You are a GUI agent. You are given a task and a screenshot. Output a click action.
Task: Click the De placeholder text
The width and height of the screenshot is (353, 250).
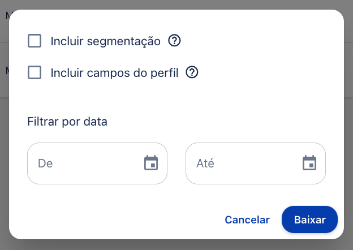45,163
